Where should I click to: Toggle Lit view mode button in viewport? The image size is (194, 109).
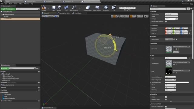(56, 16)
